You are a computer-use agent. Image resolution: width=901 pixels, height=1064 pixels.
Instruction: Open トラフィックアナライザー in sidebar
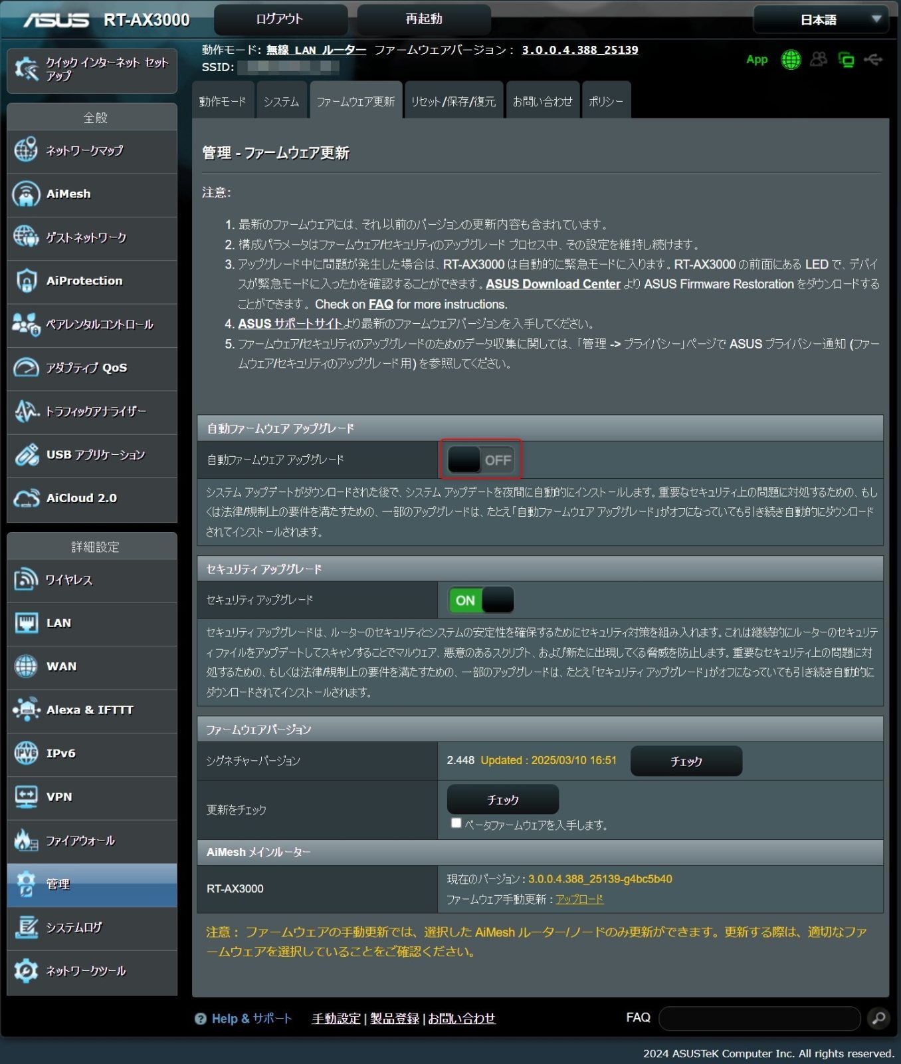(x=92, y=412)
